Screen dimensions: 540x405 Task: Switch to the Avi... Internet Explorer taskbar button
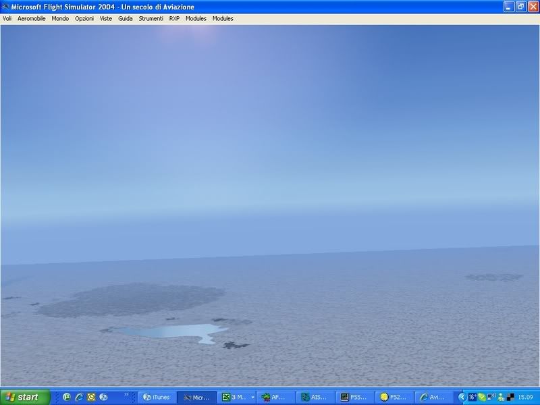[x=433, y=397]
